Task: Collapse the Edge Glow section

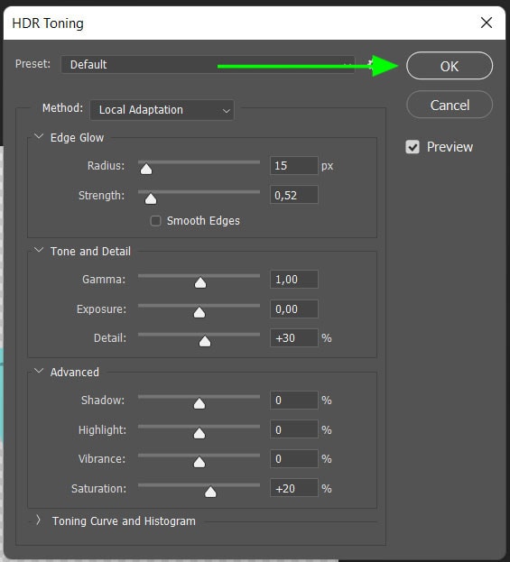Action: (39, 137)
